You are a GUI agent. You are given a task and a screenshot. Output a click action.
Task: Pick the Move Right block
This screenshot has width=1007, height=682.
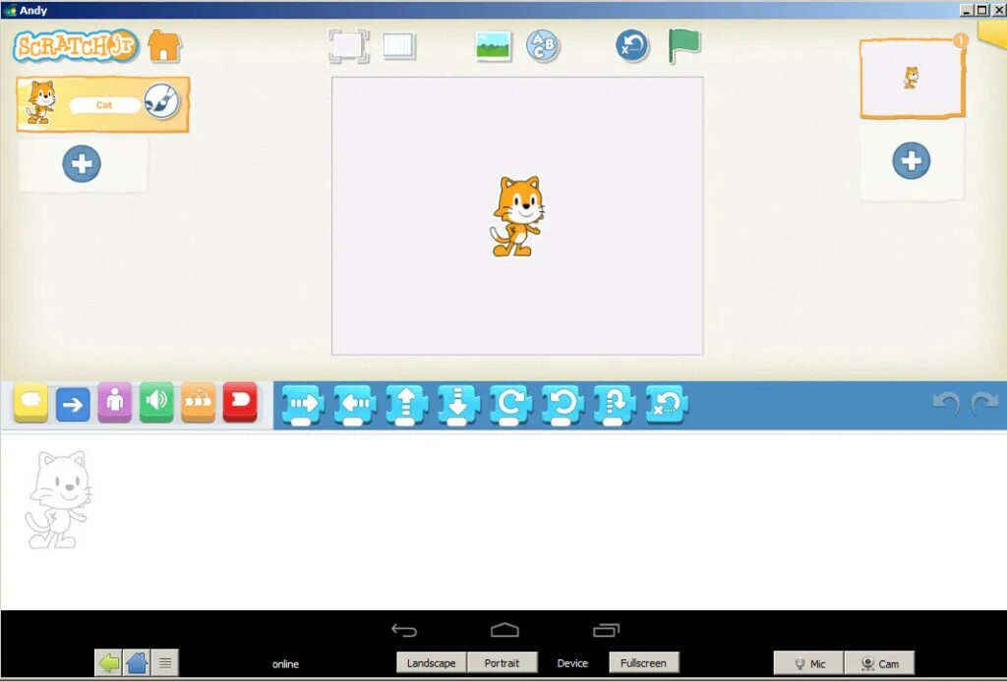(303, 405)
